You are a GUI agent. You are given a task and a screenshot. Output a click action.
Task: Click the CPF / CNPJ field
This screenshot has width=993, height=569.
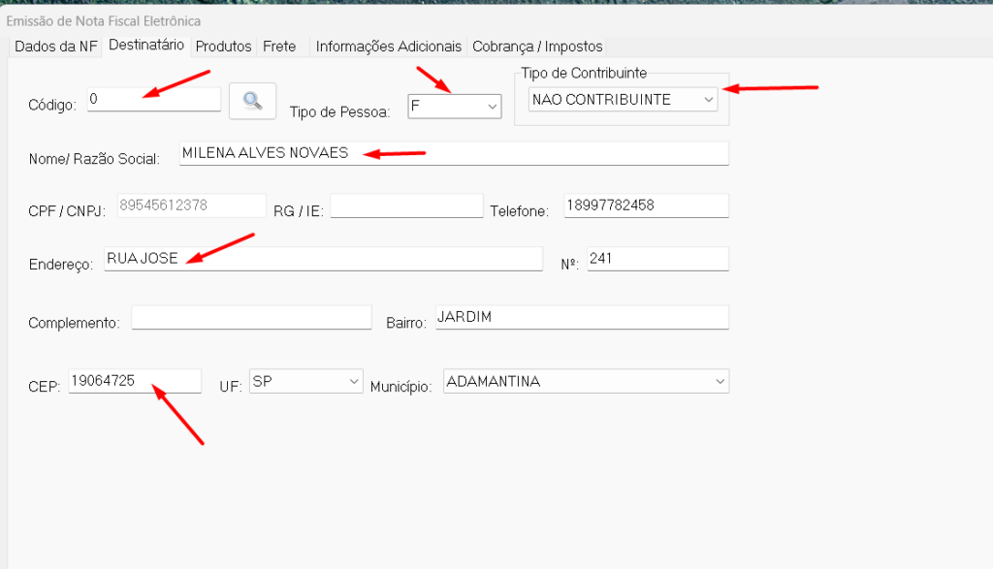click(191, 205)
